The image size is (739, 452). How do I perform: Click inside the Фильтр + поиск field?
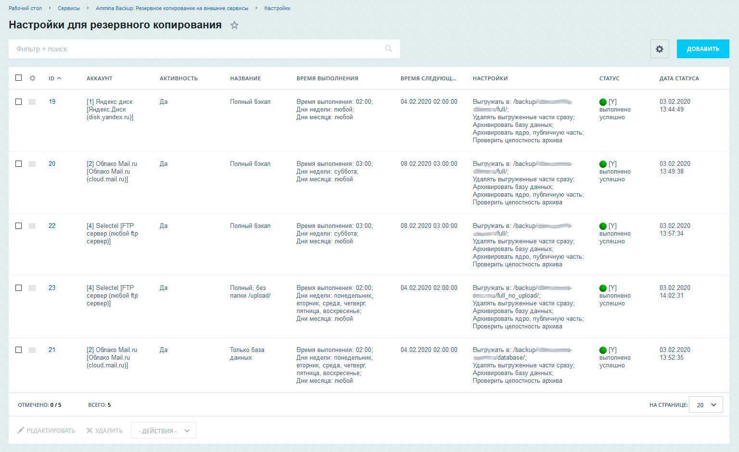(144, 49)
